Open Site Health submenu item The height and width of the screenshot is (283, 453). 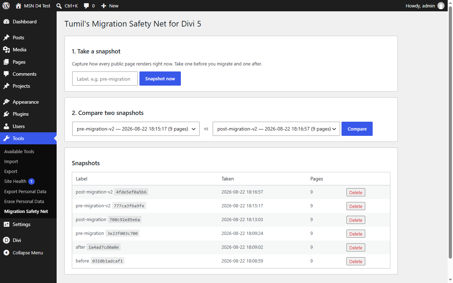(15, 181)
